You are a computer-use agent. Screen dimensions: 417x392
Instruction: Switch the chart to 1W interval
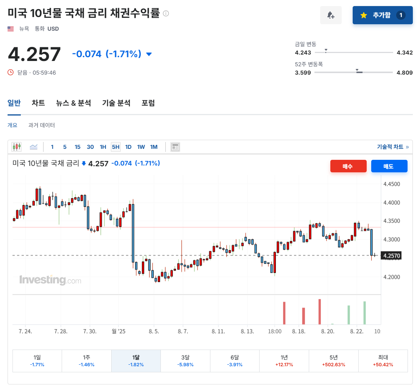point(141,147)
